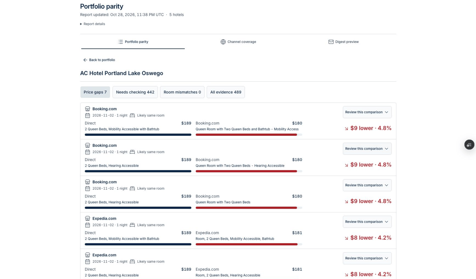Click text 'Queen Room with Two Queen Beds - Hearing Accessible'
Image resolution: width=476 pixels, height=279 pixels.
pyautogui.click(x=240, y=166)
